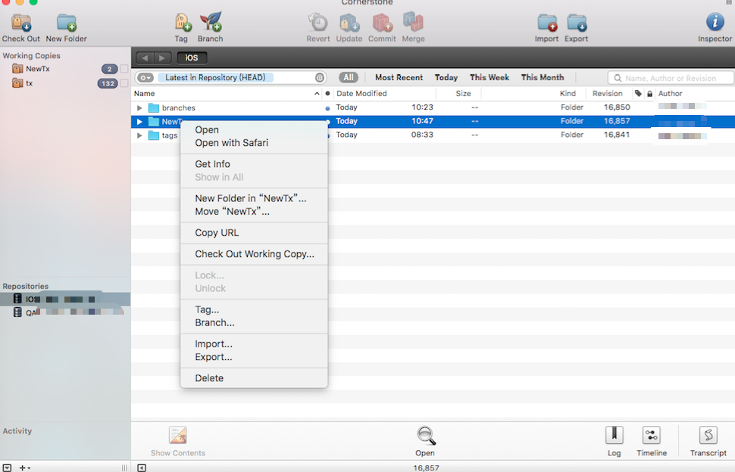Screen dimensions: 735x472
Task: Click the Tag toolbar icon
Action: coord(183,23)
